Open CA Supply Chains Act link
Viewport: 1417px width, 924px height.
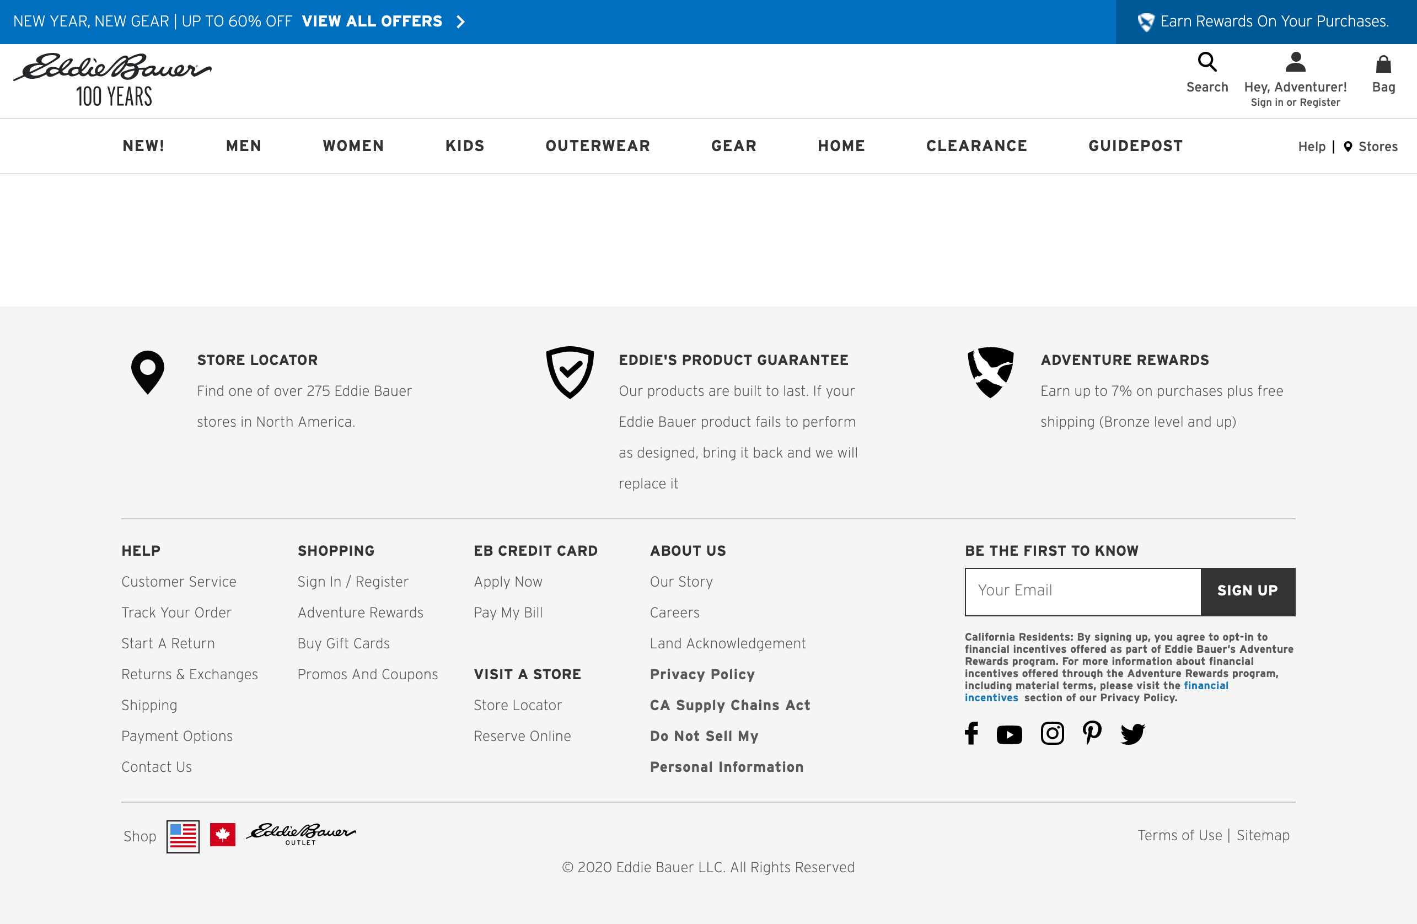pos(730,706)
